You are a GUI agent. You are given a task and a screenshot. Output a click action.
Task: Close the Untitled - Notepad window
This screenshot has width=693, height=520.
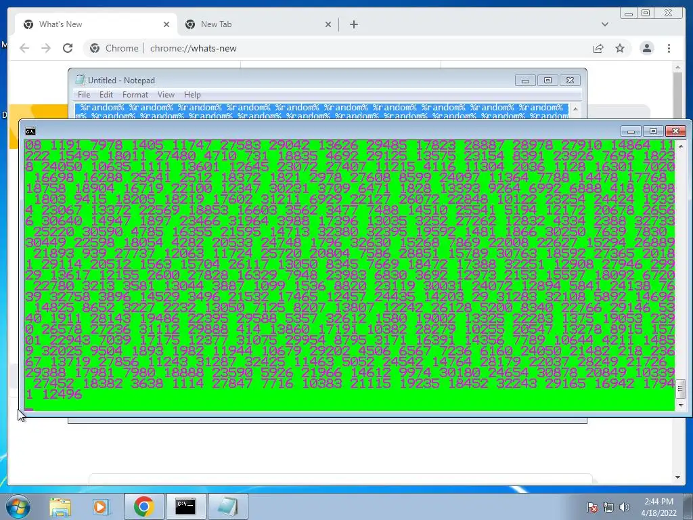coord(570,81)
